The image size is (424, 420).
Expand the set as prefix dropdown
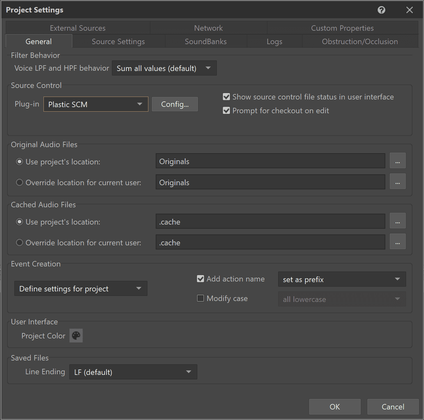(x=342, y=279)
